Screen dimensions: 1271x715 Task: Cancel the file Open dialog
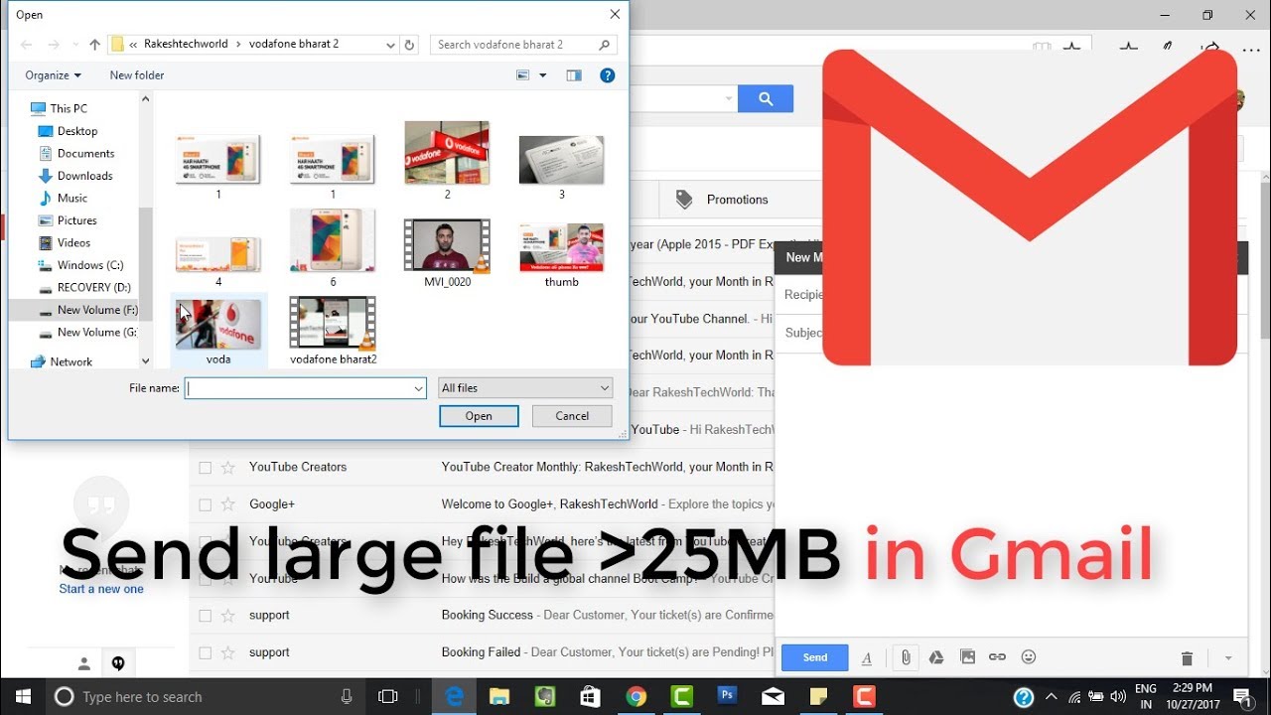[x=572, y=416]
